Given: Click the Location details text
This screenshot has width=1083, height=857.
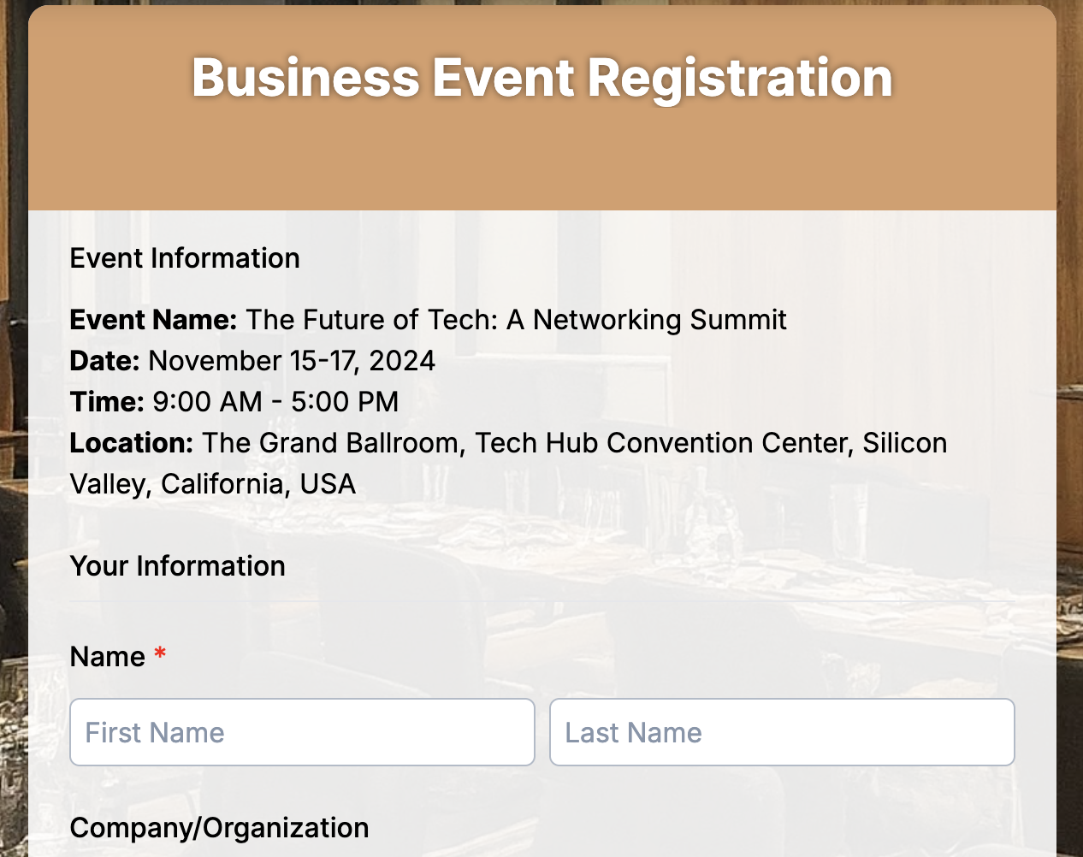Looking at the screenshot, I should click(509, 443).
